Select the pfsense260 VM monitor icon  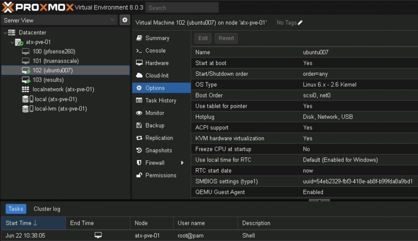[26, 52]
